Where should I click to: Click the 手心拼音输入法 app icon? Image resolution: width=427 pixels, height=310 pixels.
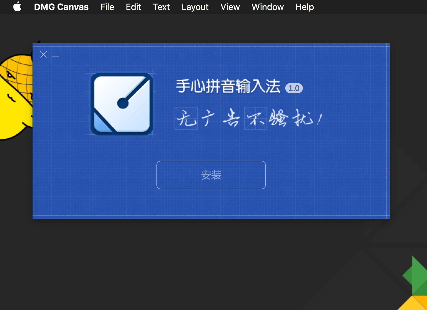tap(122, 104)
